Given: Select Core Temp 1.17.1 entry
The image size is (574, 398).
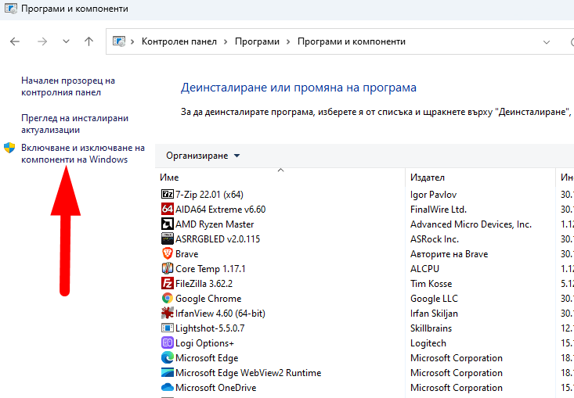Looking at the screenshot, I should (x=211, y=269).
